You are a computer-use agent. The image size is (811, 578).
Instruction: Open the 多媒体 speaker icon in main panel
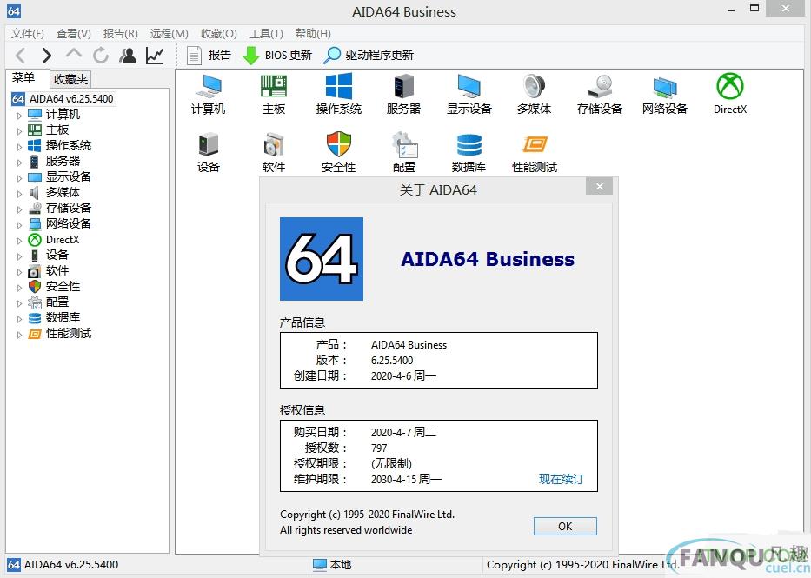click(x=535, y=94)
